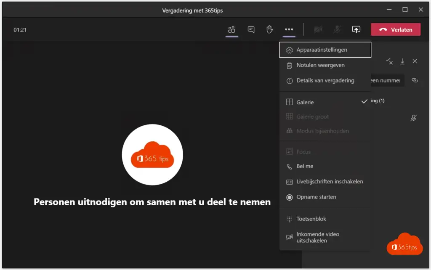Close the participants side panel
The image size is (431, 270).
pyautogui.click(x=415, y=61)
